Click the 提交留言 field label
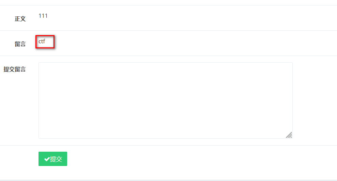 click(x=14, y=69)
